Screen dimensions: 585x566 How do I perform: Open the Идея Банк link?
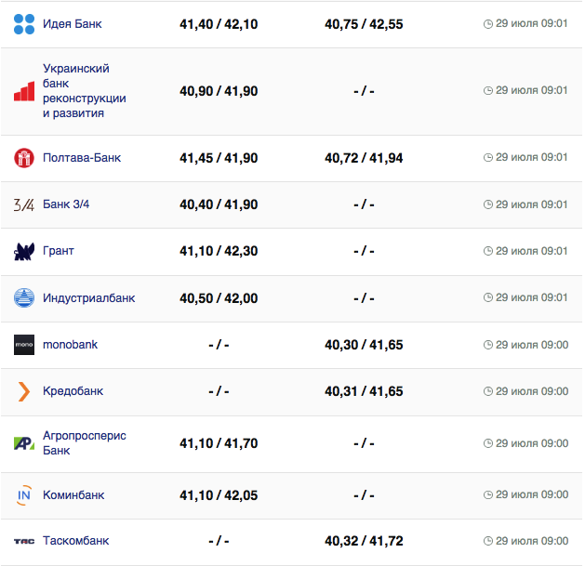click(73, 24)
